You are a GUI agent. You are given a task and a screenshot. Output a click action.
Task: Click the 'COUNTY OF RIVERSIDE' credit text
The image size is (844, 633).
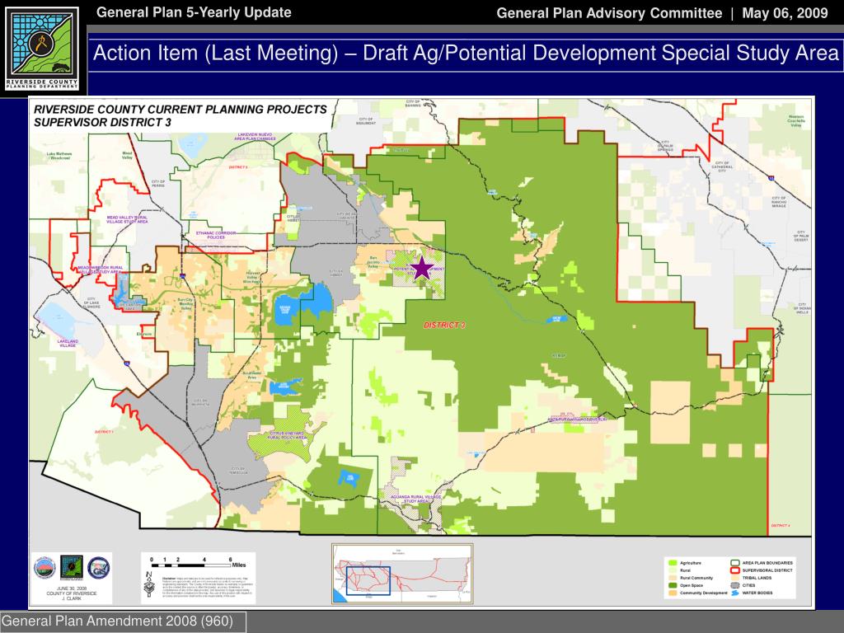tap(72, 593)
